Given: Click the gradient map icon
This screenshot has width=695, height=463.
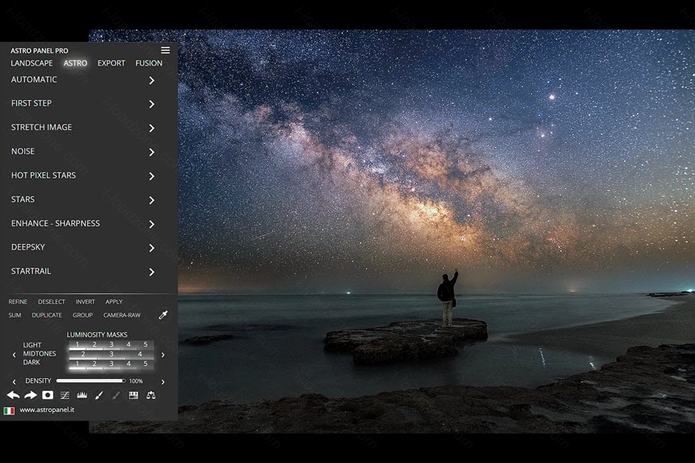Looking at the screenshot, I should [x=133, y=395].
